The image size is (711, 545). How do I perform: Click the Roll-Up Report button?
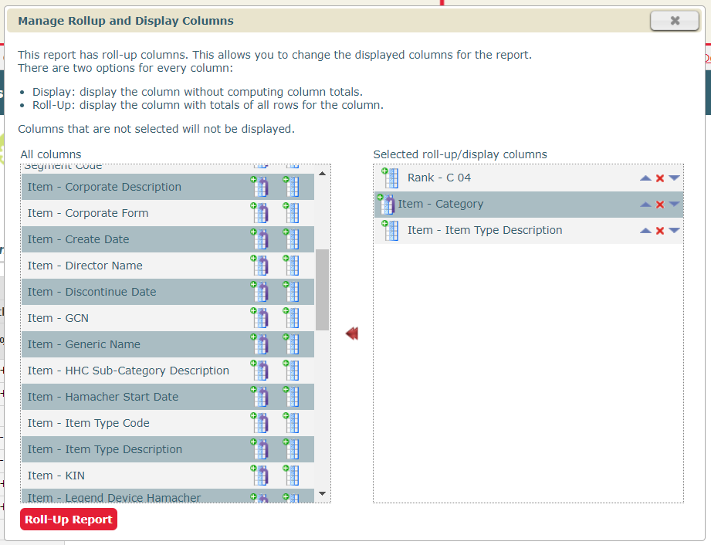tap(69, 520)
